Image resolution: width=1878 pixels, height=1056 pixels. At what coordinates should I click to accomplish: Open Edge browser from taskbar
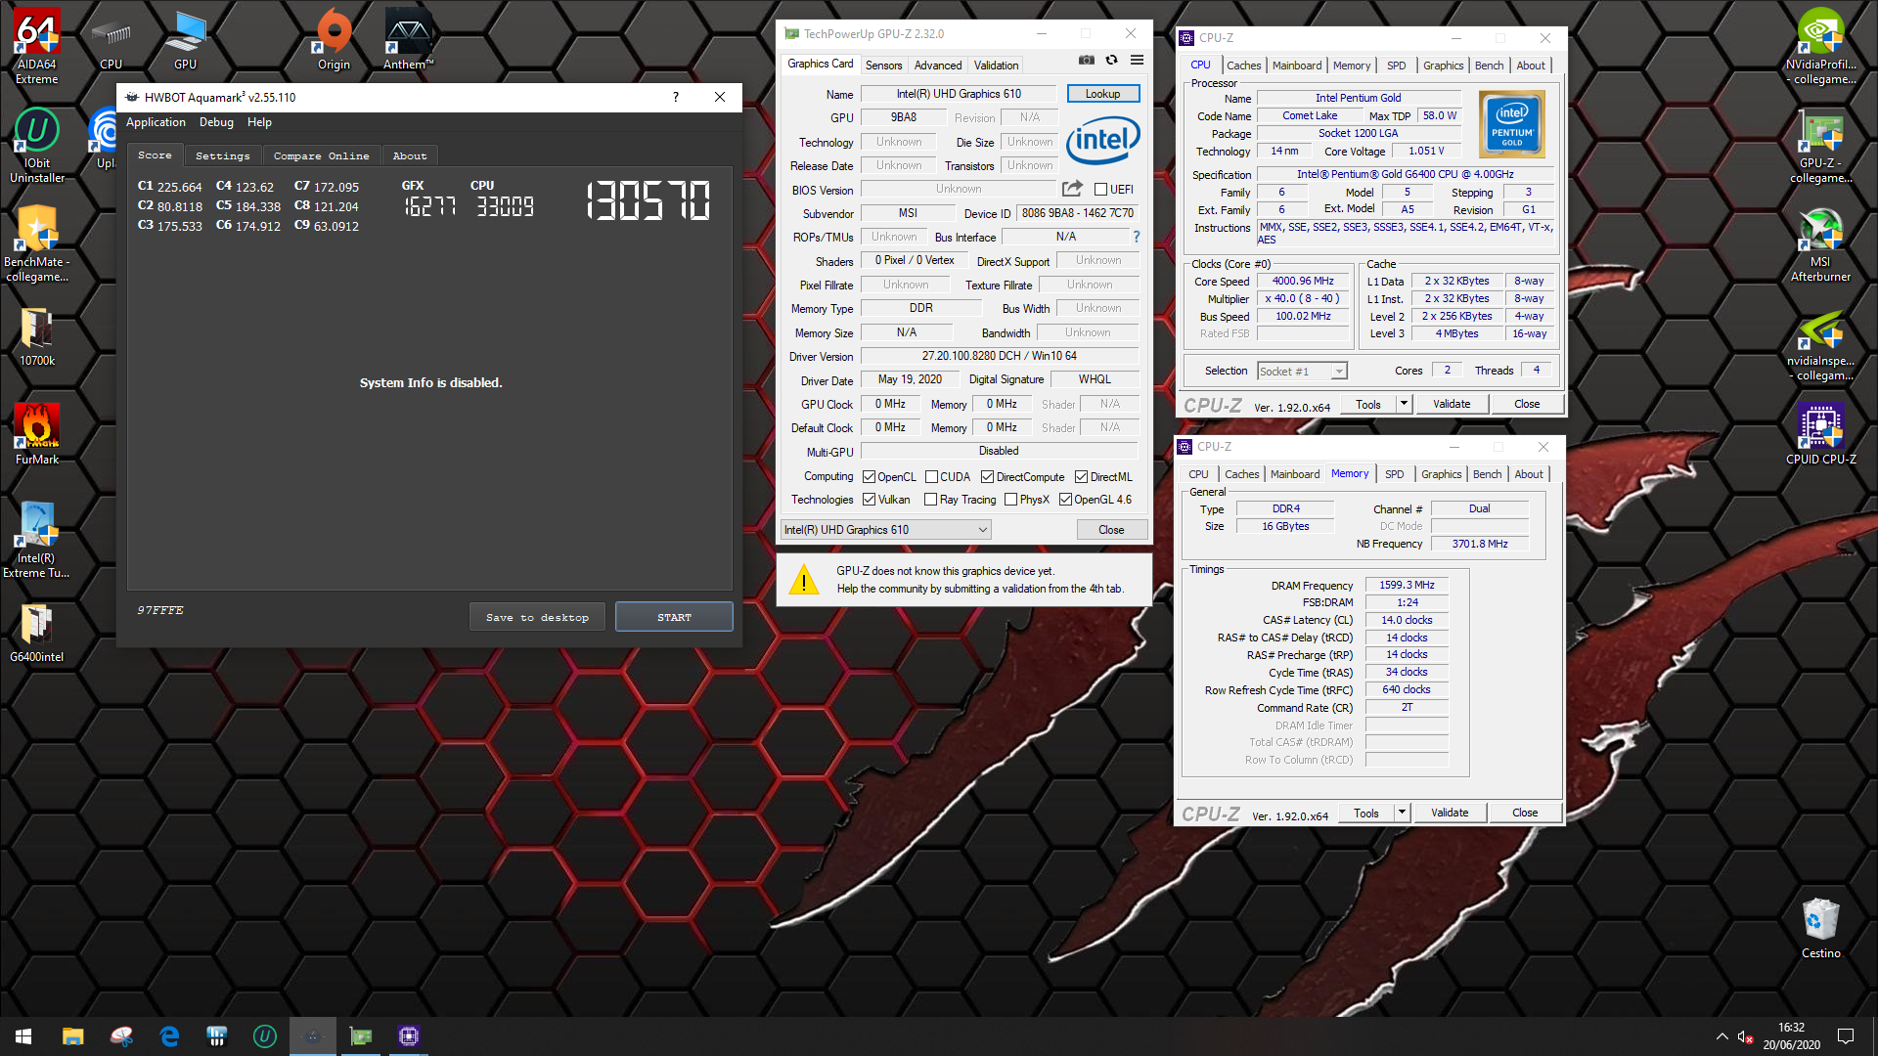[169, 1036]
